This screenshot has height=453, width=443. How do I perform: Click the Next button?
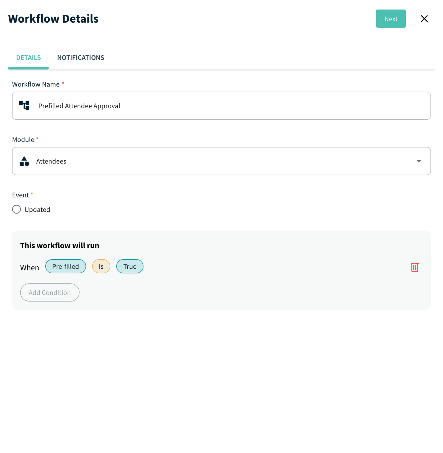tap(391, 19)
